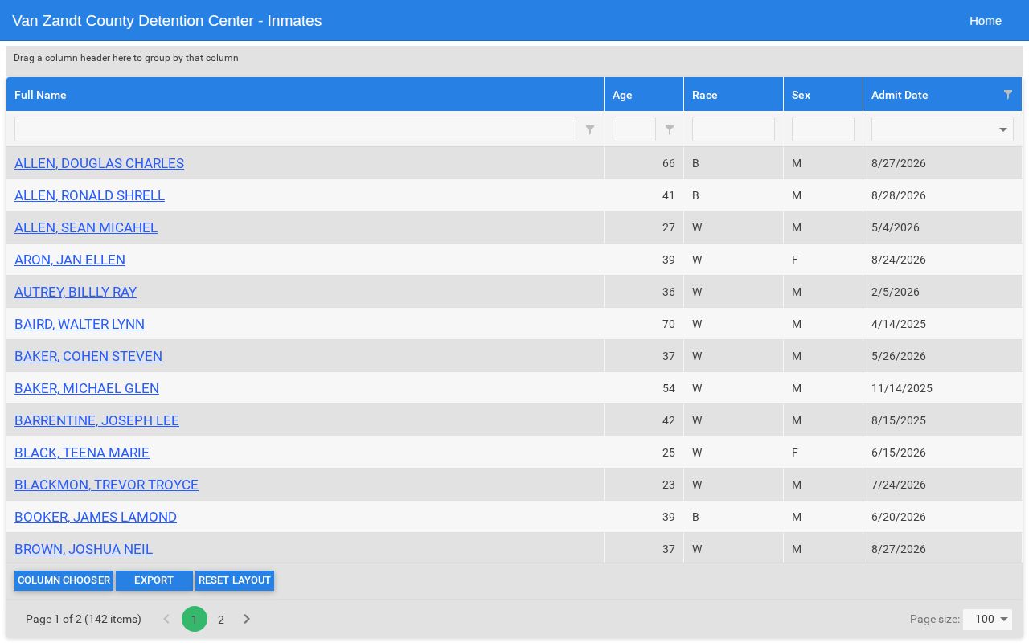Open inmate BAIRD, WALTER LYNN
Screen dimensions: 1029x643
pyautogui.click(x=80, y=324)
